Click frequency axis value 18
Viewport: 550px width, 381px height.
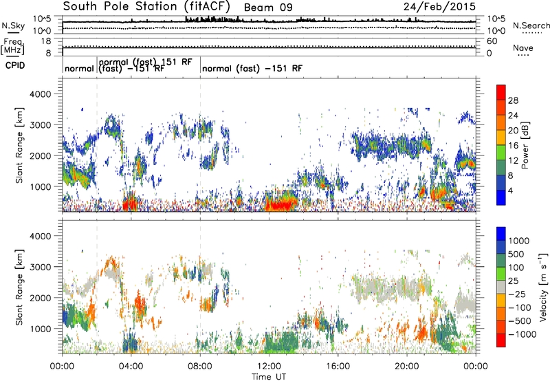(x=46, y=41)
